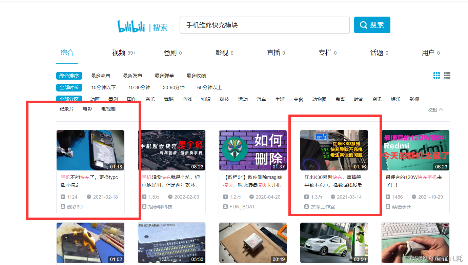468x265 pixels.
Task: Switch to list view layout icon
Action: (447, 76)
